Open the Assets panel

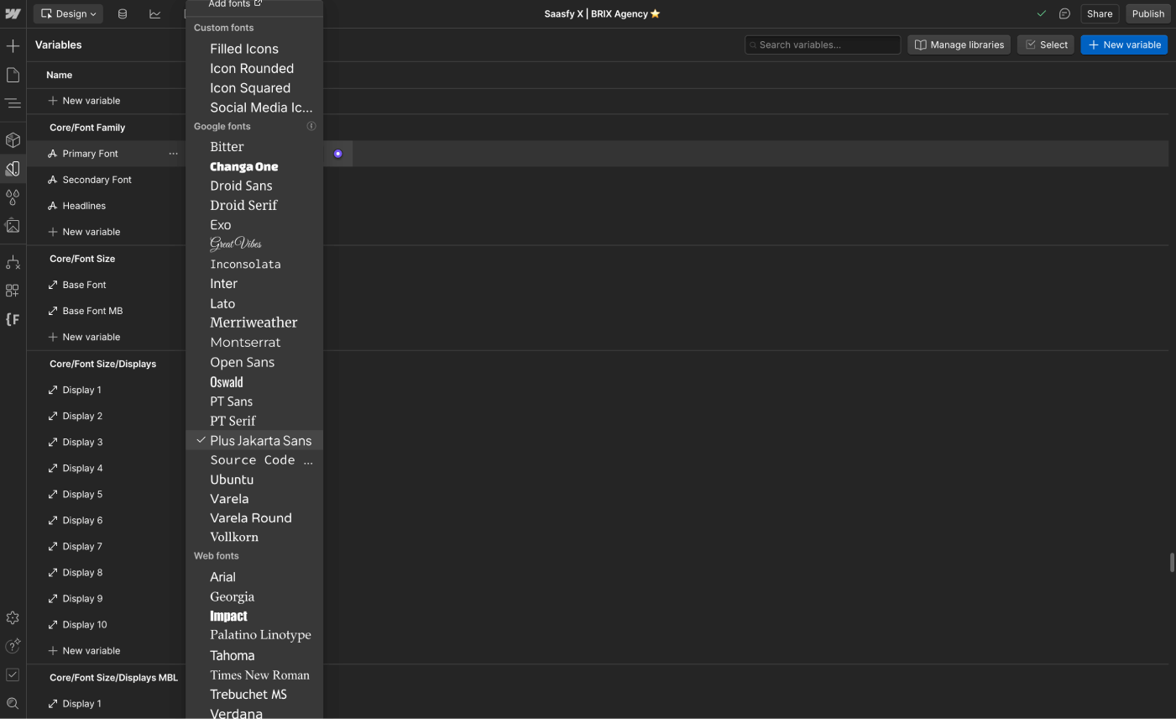[13, 226]
